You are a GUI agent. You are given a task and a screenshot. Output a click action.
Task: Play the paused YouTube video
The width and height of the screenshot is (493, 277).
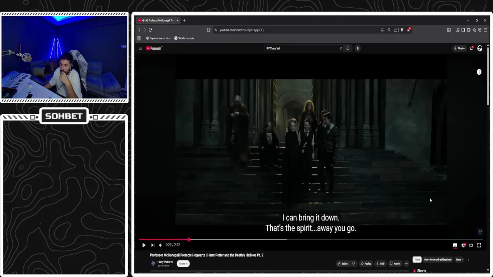[x=144, y=245]
